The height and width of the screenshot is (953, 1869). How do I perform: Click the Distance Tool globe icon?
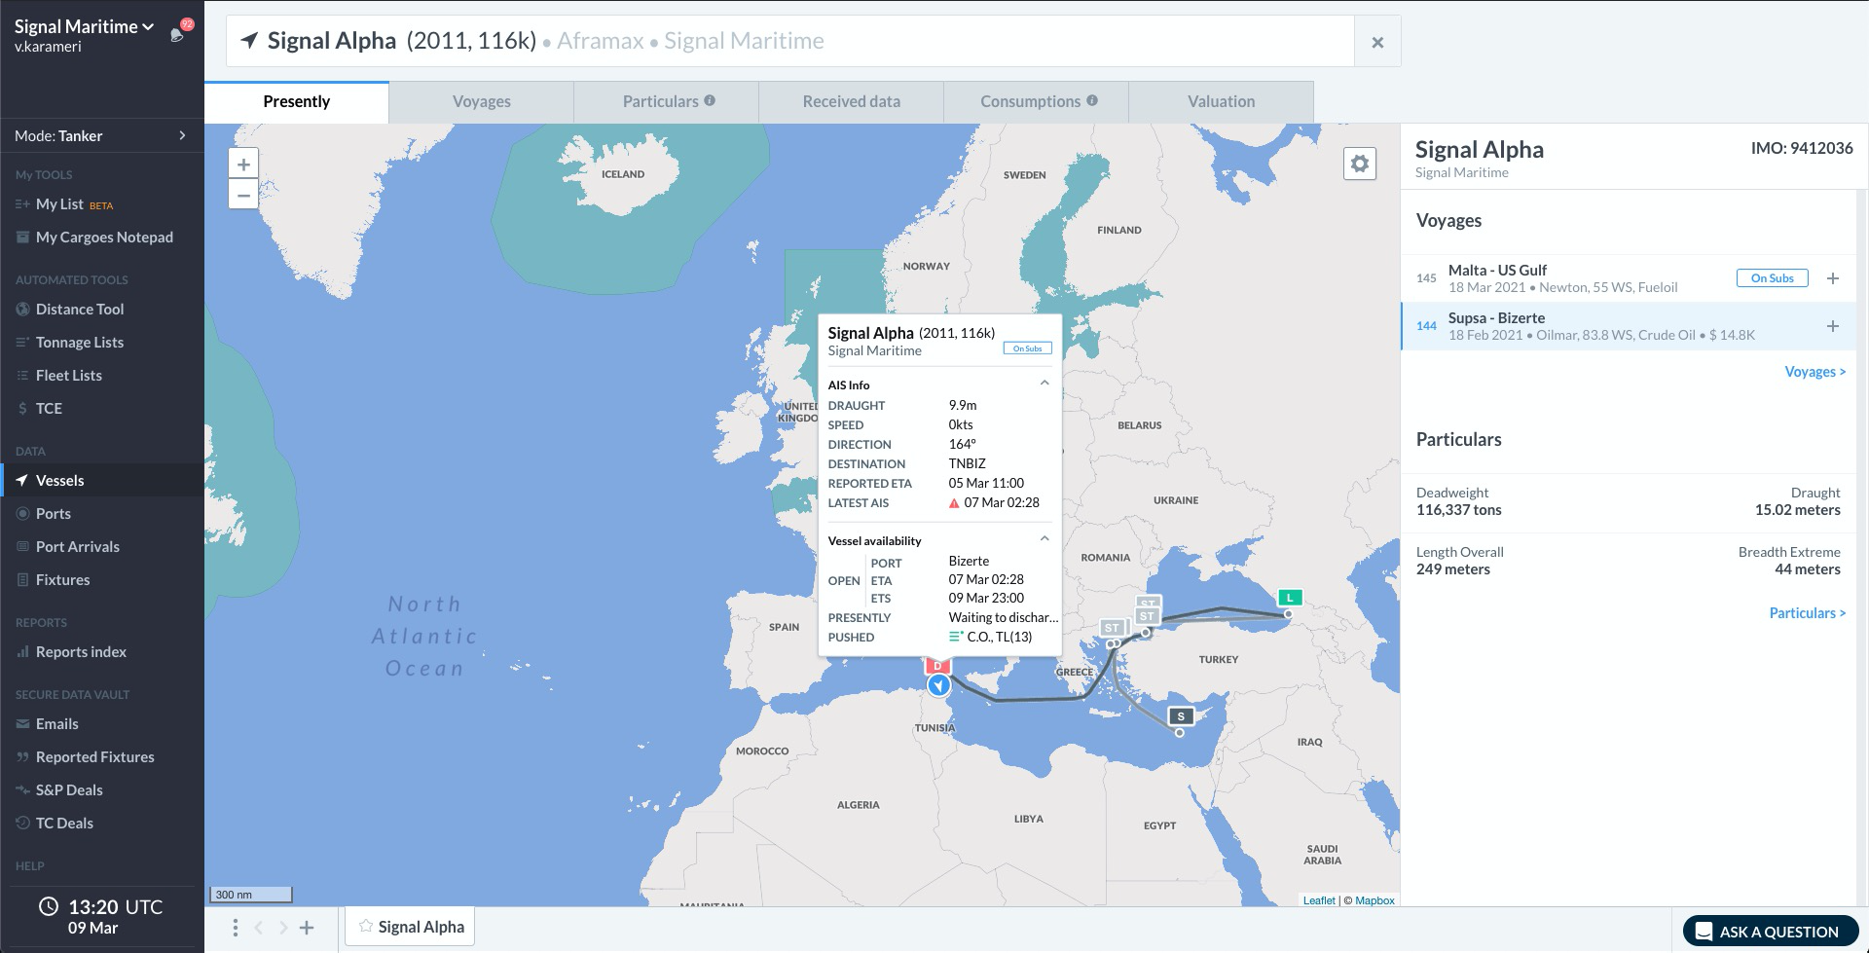22,310
